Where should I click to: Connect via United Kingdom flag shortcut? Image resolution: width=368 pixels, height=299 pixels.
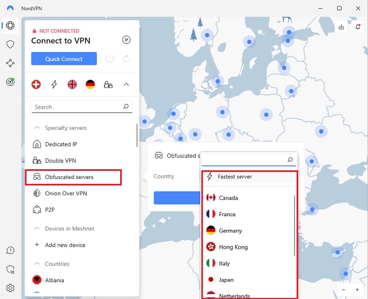coord(72,84)
